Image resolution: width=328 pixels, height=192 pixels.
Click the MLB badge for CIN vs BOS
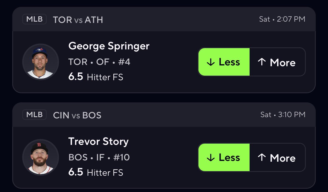34,115
